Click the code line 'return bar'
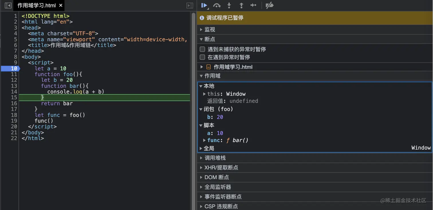This screenshot has height=210, width=433. 57,103
